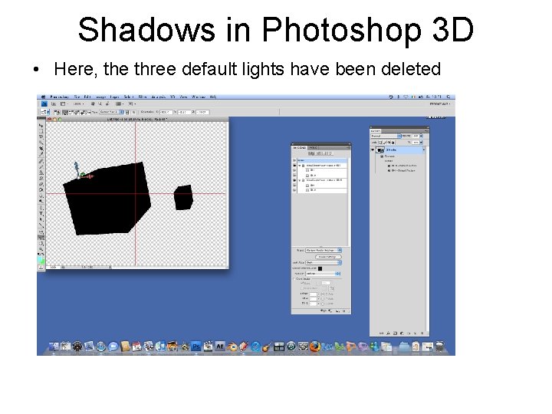Create new layer from Layers panel footer

click(x=415, y=333)
